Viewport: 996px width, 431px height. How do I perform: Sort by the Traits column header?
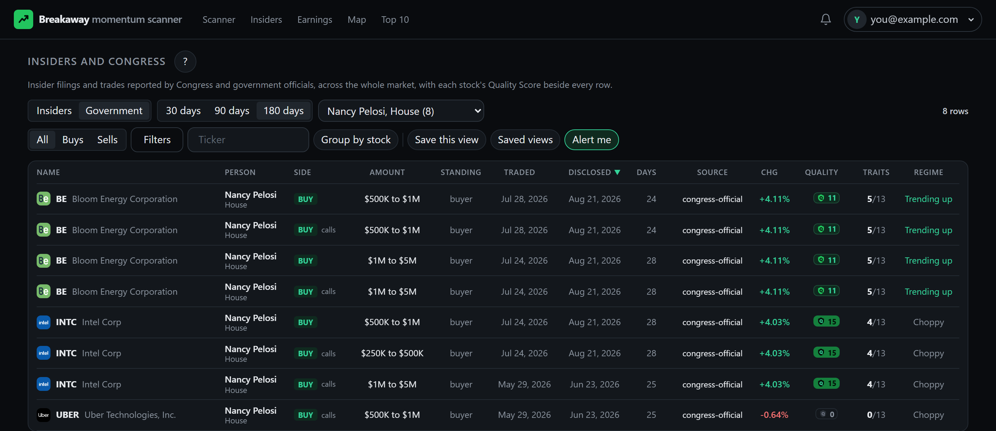[x=876, y=172]
